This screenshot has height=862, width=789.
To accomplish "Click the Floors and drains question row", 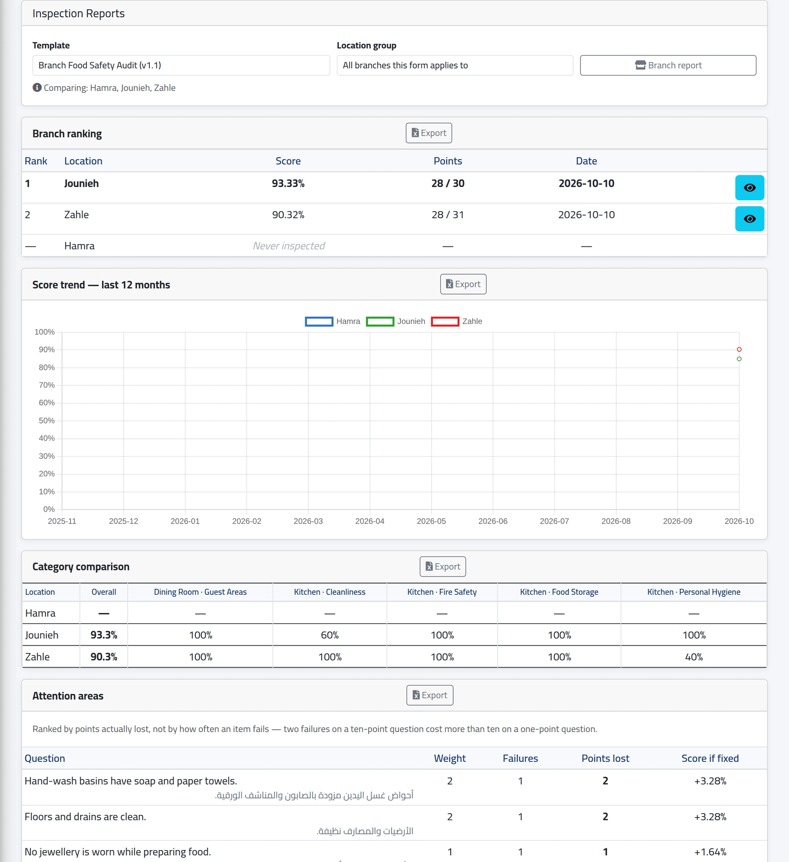I will point(394,823).
